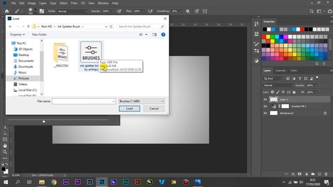Open address bar path dropdown arrow
333x187 pixels.
coord(106,26)
